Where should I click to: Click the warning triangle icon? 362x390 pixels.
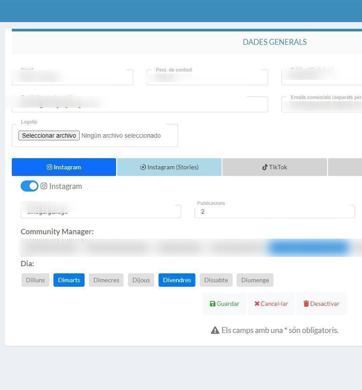(x=215, y=330)
